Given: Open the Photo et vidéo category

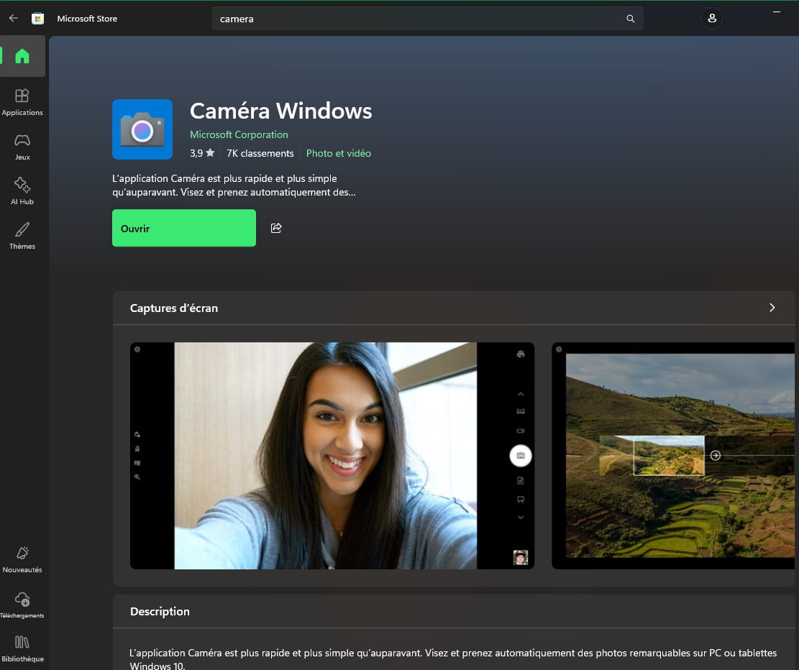Looking at the screenshot, I should tap(339, 153).
